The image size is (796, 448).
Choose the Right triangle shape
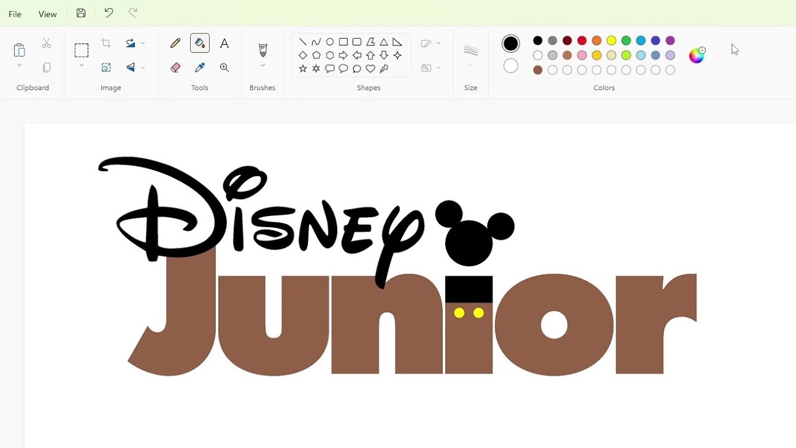[397, 42]
